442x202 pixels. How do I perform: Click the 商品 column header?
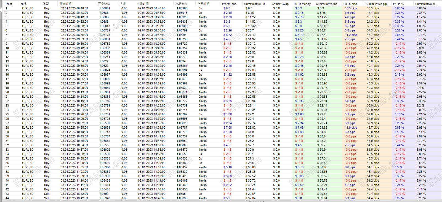24,4
